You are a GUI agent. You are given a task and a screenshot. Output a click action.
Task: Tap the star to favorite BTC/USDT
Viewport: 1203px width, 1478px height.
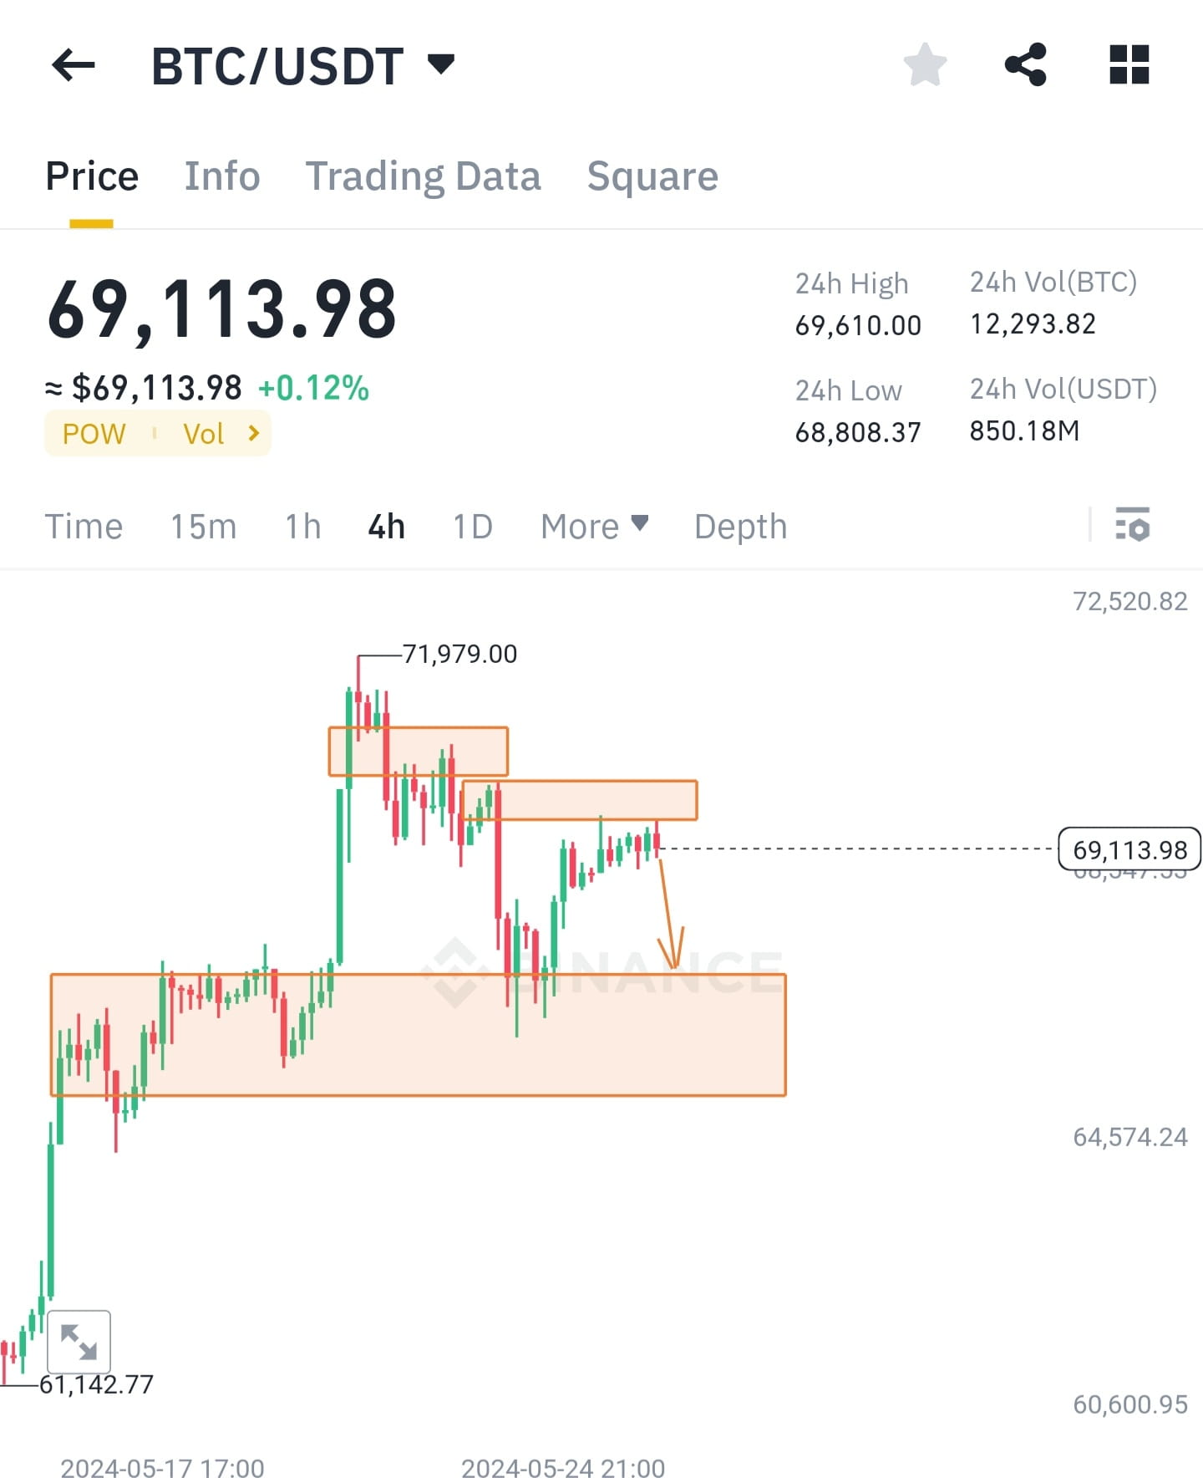(x=926, y=64)
